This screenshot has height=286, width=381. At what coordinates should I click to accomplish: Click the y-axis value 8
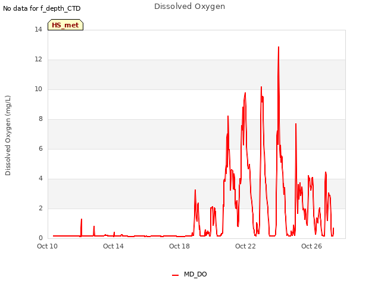(40, 119)
